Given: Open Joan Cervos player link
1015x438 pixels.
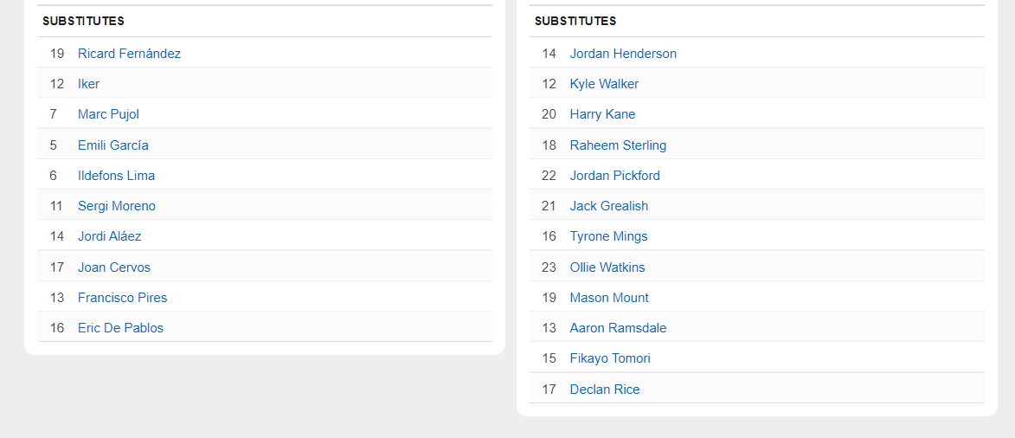Looking at the screenshot, I should click(114, 267).
